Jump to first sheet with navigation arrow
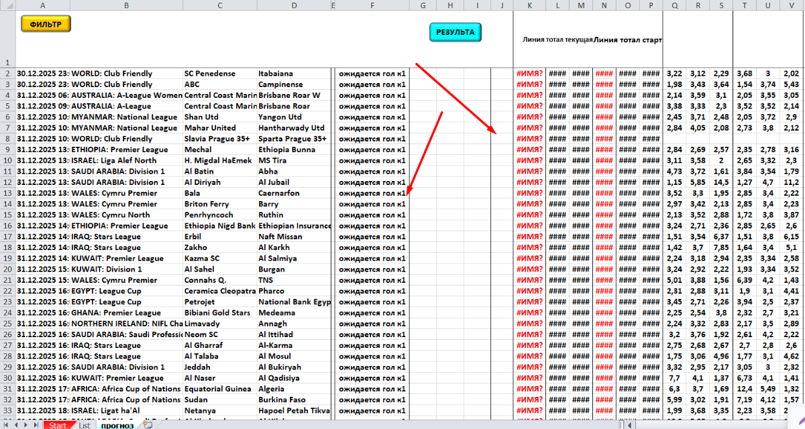The height and width of the screenshot is (429, 805). click(5, 425)
